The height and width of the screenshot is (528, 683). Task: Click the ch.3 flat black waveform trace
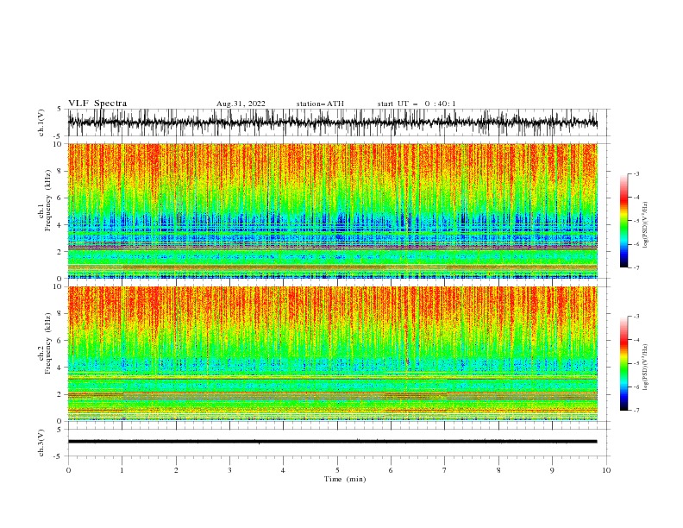(332, 442)
